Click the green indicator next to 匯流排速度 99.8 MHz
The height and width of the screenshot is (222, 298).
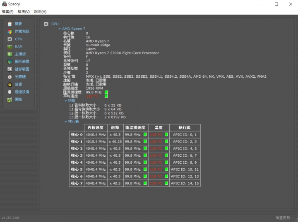106,92
